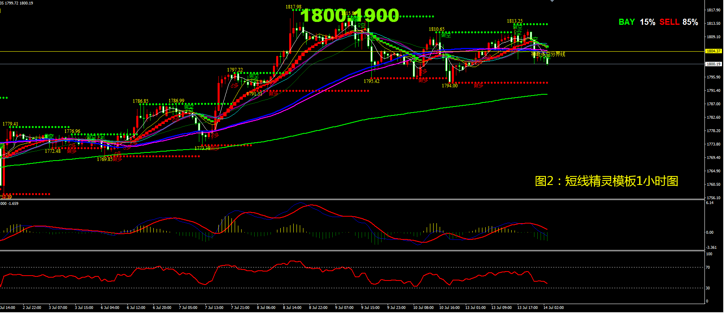
Task: Click the 1791.40 price axis value
Action: [x=714, y=91]
